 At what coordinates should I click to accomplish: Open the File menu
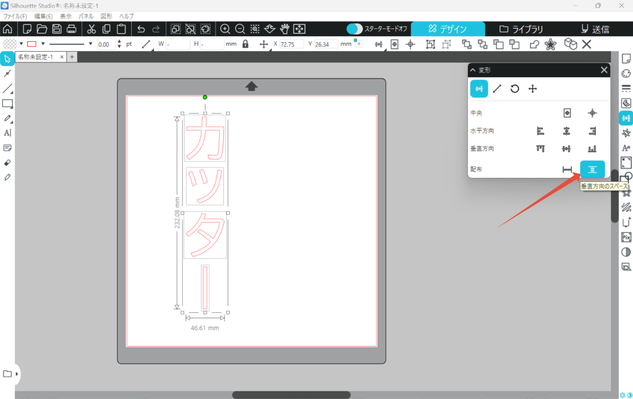point(15,16)
